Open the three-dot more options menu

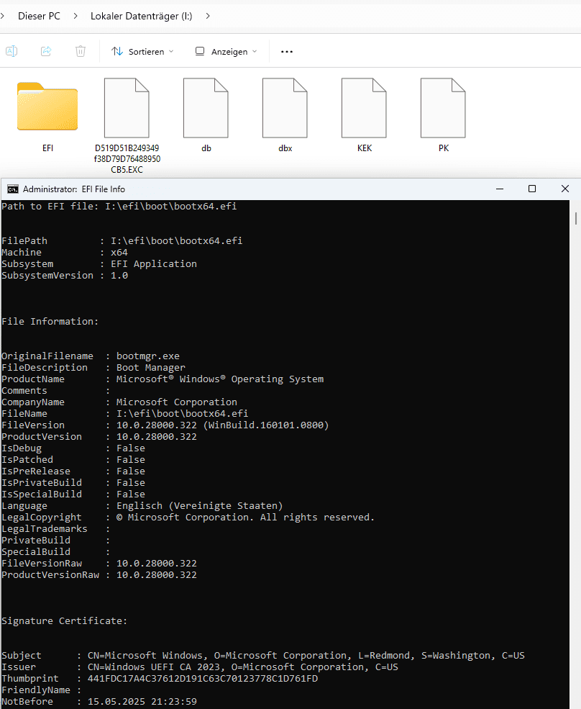[287, 52]
